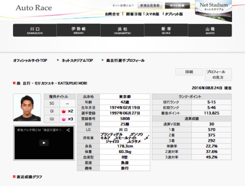
Task: Click previous rank value S-46
Action: tap(212, 107)
